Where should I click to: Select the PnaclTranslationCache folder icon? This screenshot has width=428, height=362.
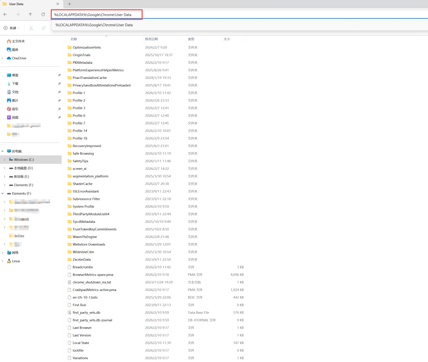(70, 78)
